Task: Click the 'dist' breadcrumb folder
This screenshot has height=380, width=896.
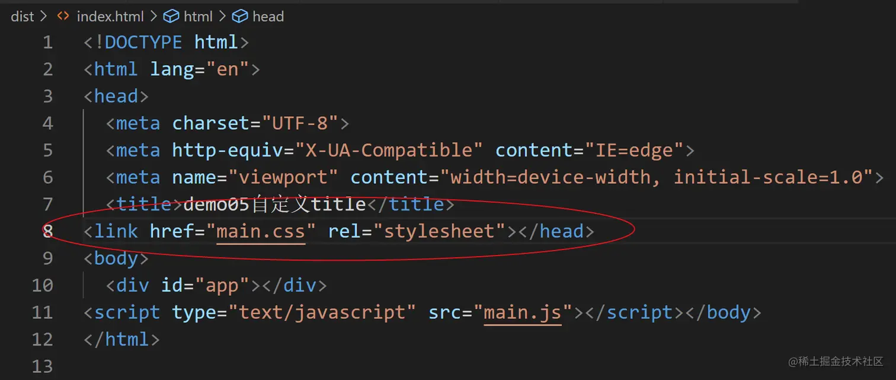Action: click(x=23, y=17)
